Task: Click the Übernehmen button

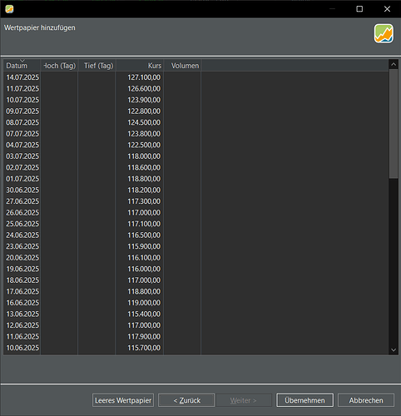Action: coord(304,400)
